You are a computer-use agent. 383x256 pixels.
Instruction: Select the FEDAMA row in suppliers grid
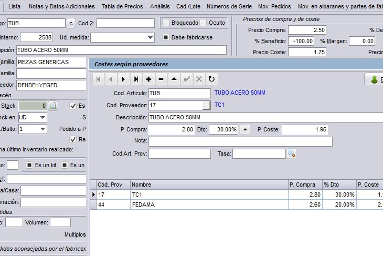click(x=237, y=204)
